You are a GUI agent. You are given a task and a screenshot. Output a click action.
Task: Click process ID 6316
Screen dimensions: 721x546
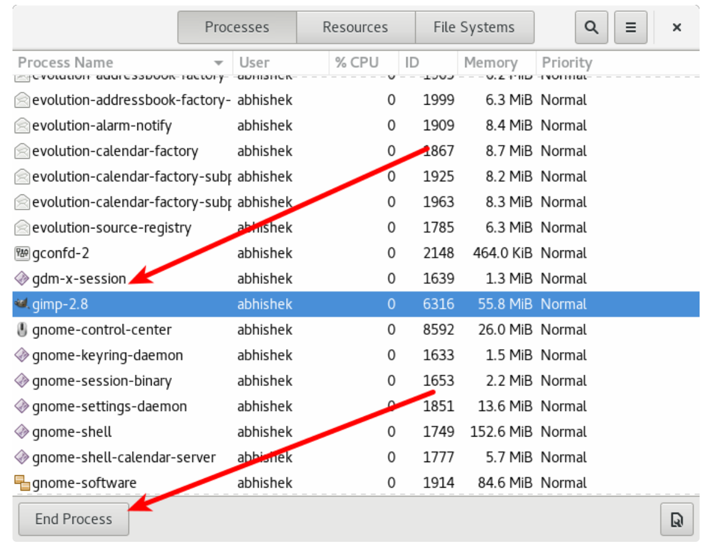[x=438, y=305]
